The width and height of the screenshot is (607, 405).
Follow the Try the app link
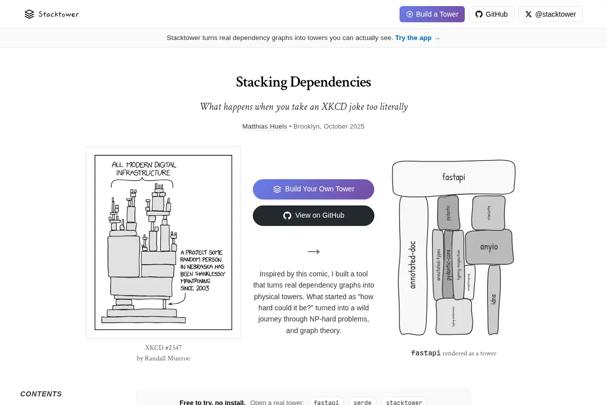[418, 38]
